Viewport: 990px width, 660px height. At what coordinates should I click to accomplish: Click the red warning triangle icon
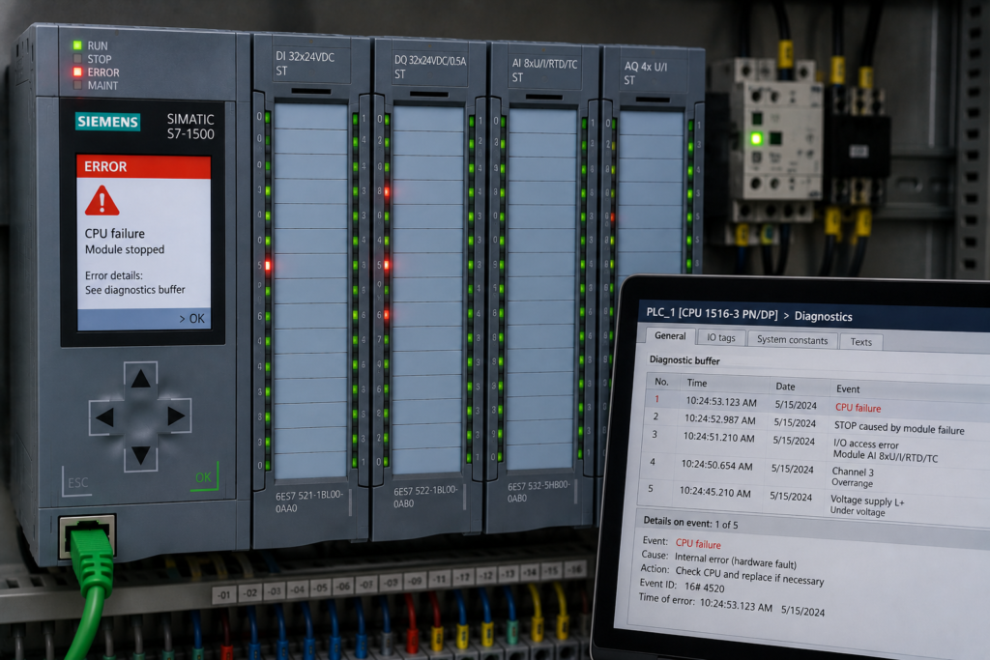[x=102, y=201]
